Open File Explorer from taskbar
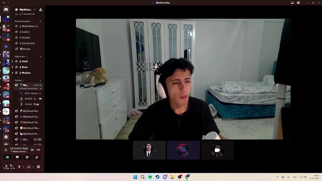This screenshot has width=322, height=181. [x=172, y=177]
